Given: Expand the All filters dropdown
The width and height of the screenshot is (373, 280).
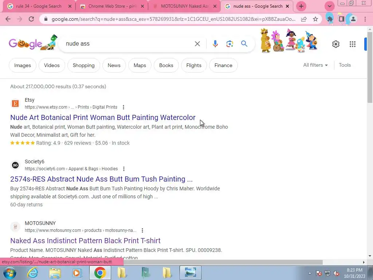Looking at the screenshot, I should pos(315,65).
